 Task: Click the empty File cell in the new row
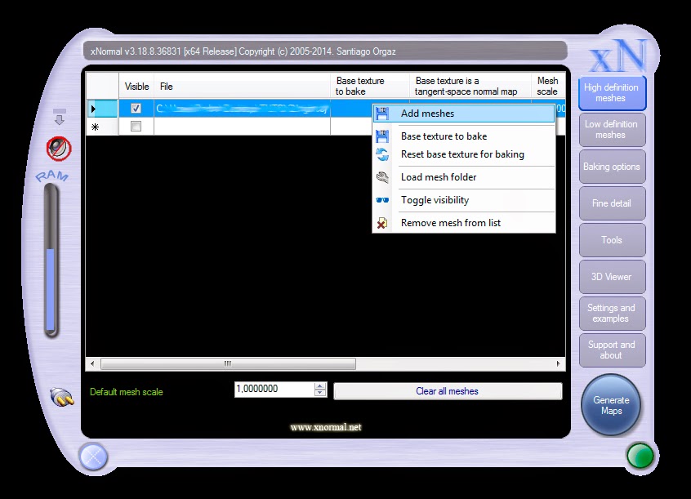point(242,127)
